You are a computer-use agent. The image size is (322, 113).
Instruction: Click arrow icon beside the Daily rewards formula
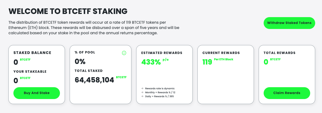[x=142, y=96]
